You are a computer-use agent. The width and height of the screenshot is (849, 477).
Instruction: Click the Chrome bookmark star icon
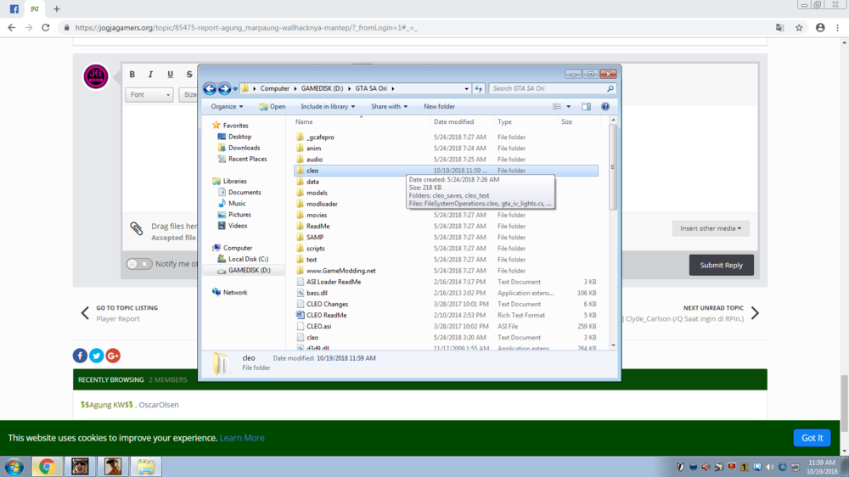tap(799, 28)
